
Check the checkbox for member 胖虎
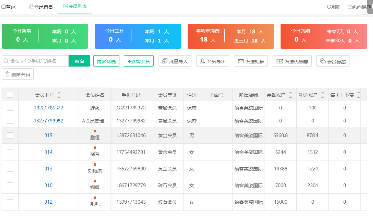coord(10,108)
